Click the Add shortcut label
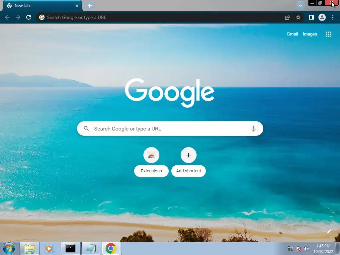Screen dimensions: 340x255 coord(189,171)
